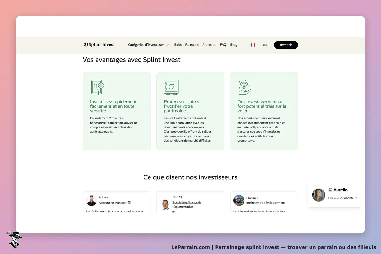Click Florian S.'s profile photo
381x254 pixels.
(x=239, y=200)
